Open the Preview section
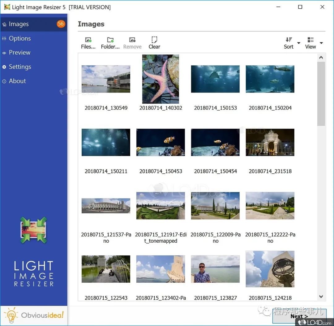334x326 pixels. [x=19, y=53]
